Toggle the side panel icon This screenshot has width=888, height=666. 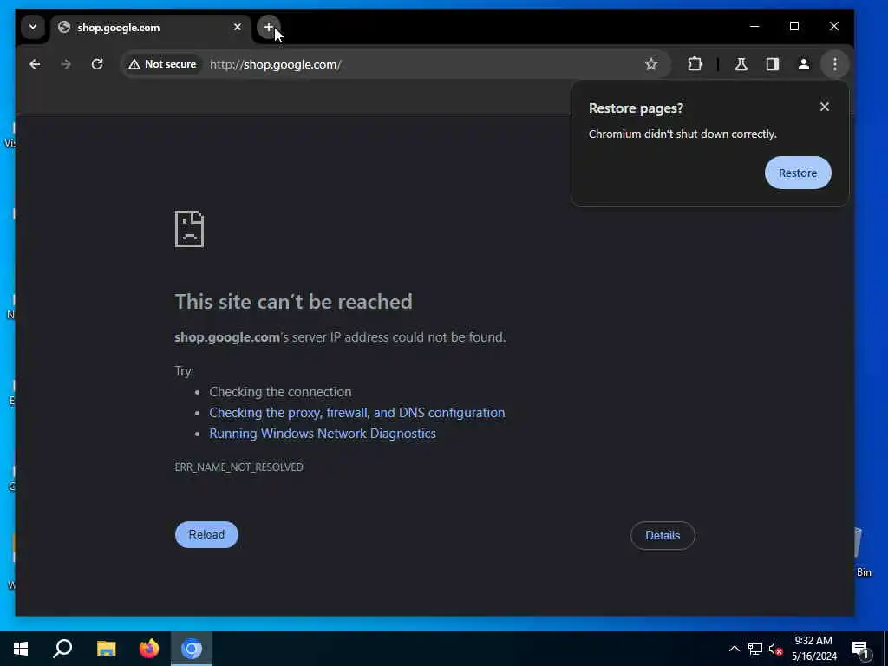(773, 64)
